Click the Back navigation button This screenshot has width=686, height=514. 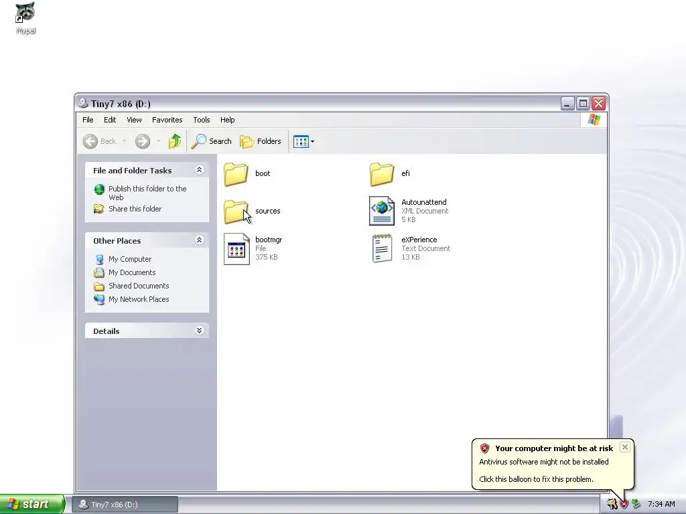100,141
